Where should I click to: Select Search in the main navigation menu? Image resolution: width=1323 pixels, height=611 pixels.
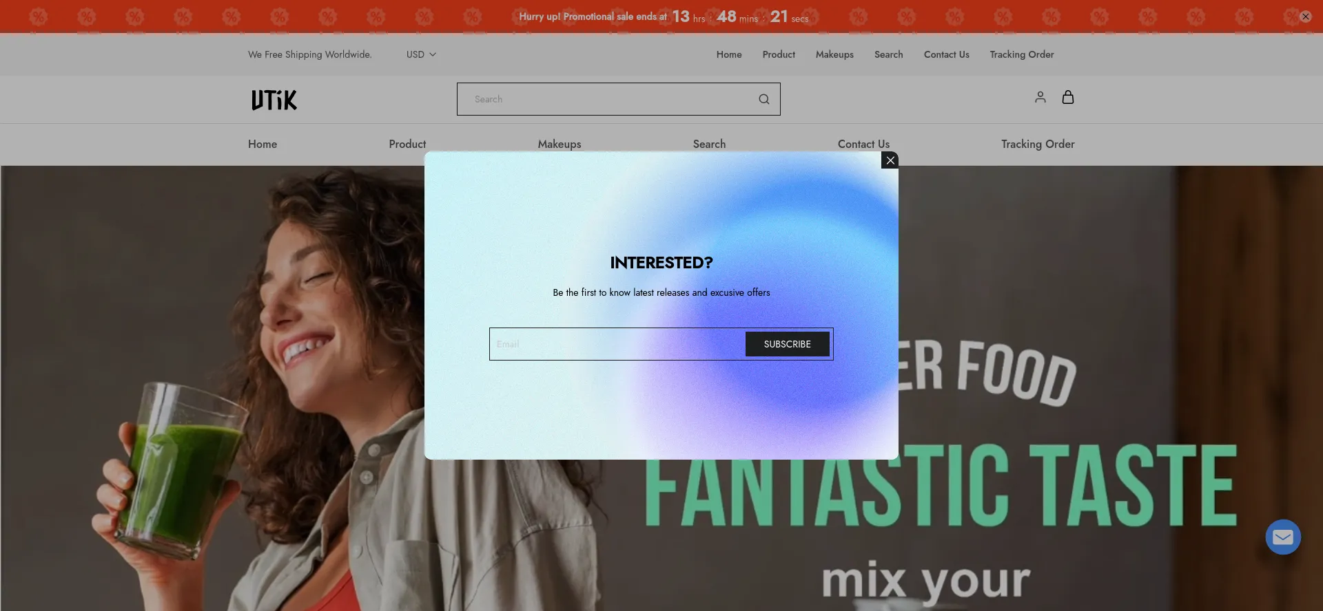(709, 144)
